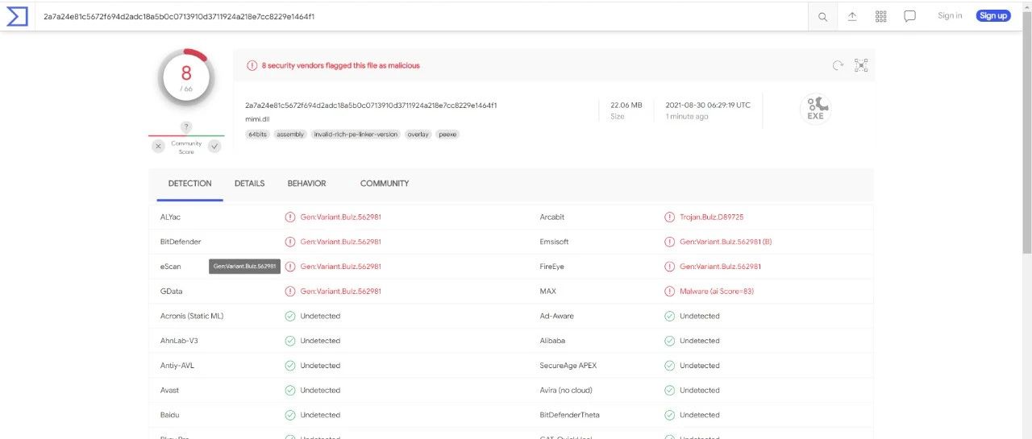Switch to the DETAILS tab

[x=249, y=184]
